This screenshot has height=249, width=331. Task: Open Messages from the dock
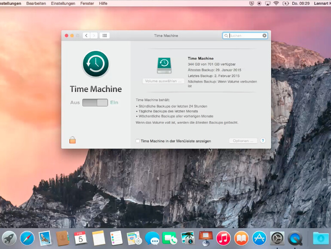tap(152, 238)
